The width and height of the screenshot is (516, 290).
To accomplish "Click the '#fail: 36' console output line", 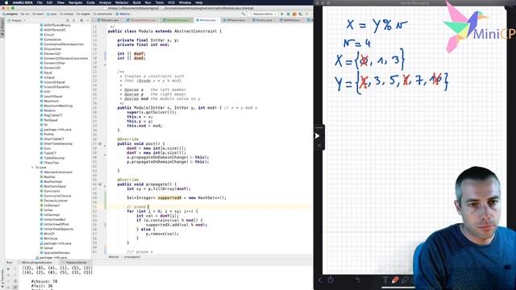I will tap(42, 286).
